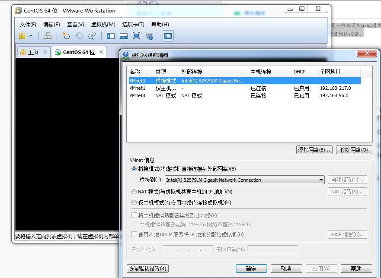
Task: Select the VMnet0 row in network list
Action: coord(244,81)
